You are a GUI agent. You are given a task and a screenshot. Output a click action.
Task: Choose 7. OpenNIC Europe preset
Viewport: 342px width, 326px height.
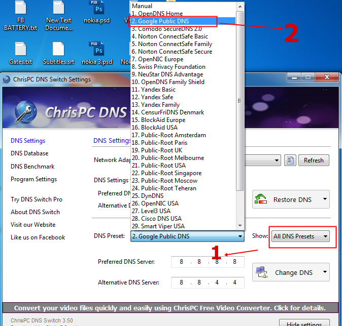click(x=183, y=59)
